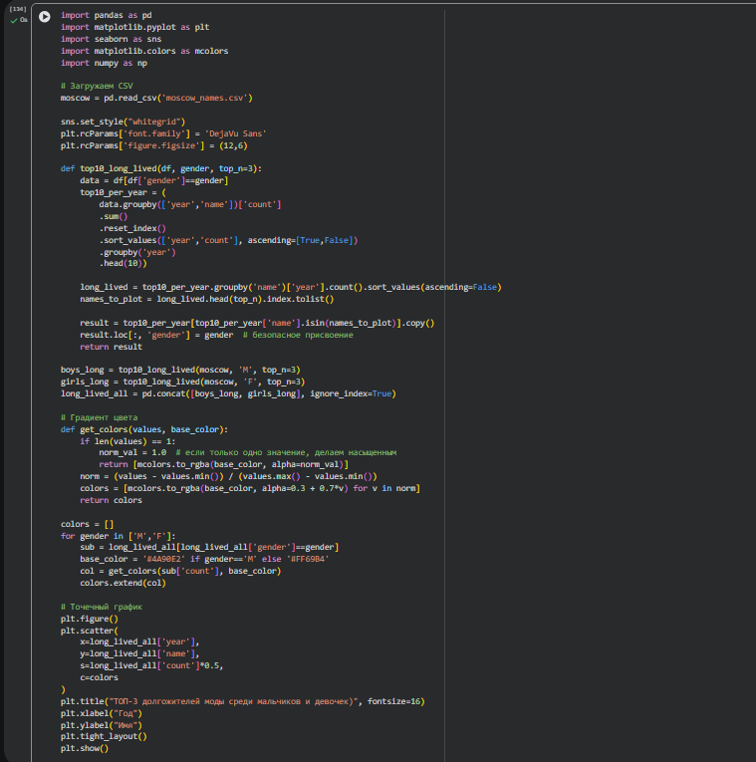Click the 'moscow_names.csv' filename string
Screen dimensions: 756x762
(x=205, y=98)
